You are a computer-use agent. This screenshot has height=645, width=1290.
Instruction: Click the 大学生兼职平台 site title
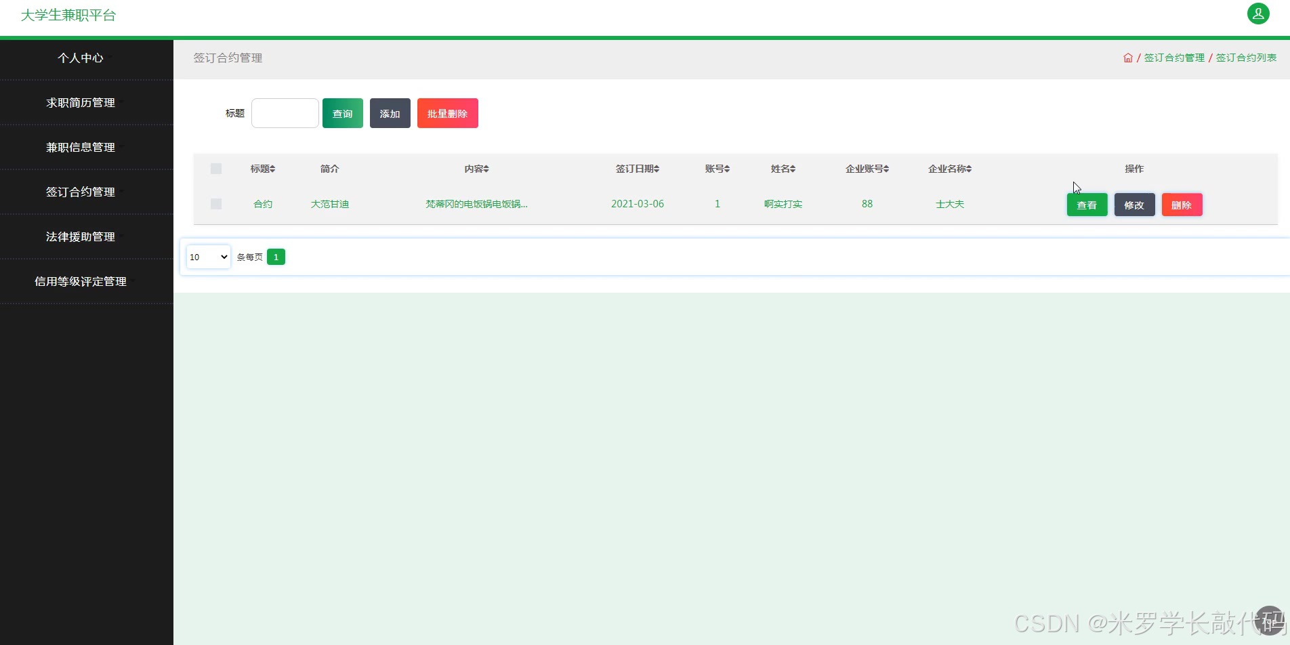coord(68,16)
